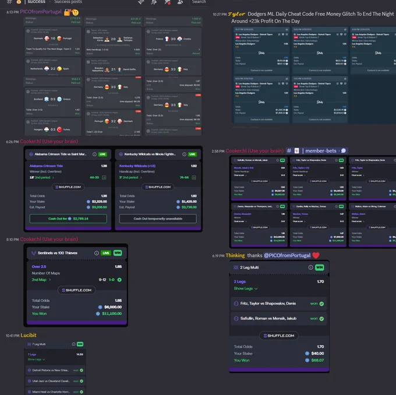Click the Thinking username at 6:19 PM
Viewport: 396px width, 395px height.
(x=235, y=256)
